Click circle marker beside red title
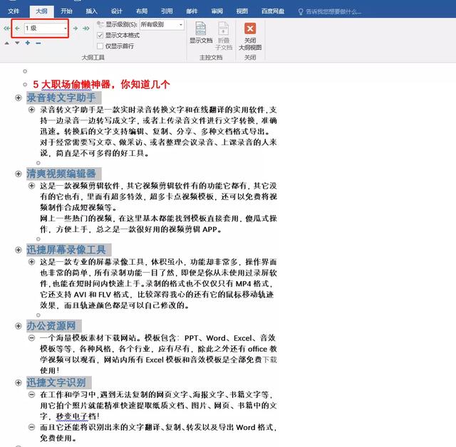 tap(25, 85)
